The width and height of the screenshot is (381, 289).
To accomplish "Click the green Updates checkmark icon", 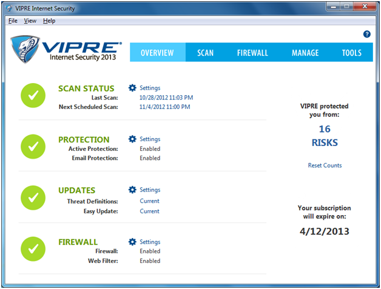I will (x=33, y=198).
